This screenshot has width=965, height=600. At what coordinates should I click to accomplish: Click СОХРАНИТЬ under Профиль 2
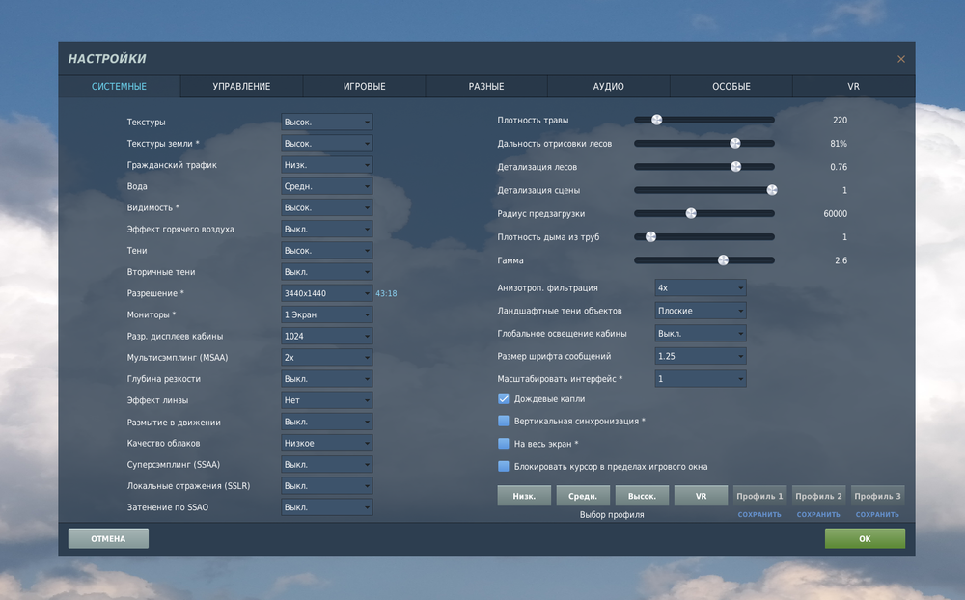(x=818, y=514)
